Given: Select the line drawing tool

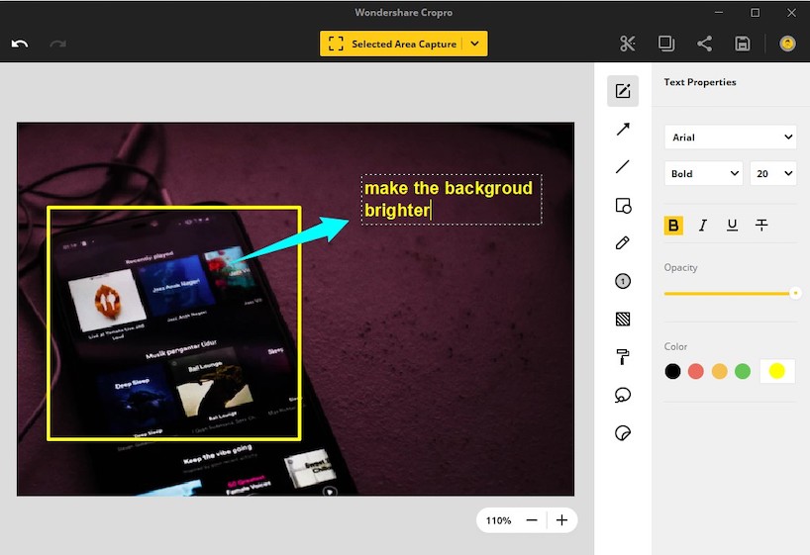Looking at the screenshot, I should [x=623, y=167].
